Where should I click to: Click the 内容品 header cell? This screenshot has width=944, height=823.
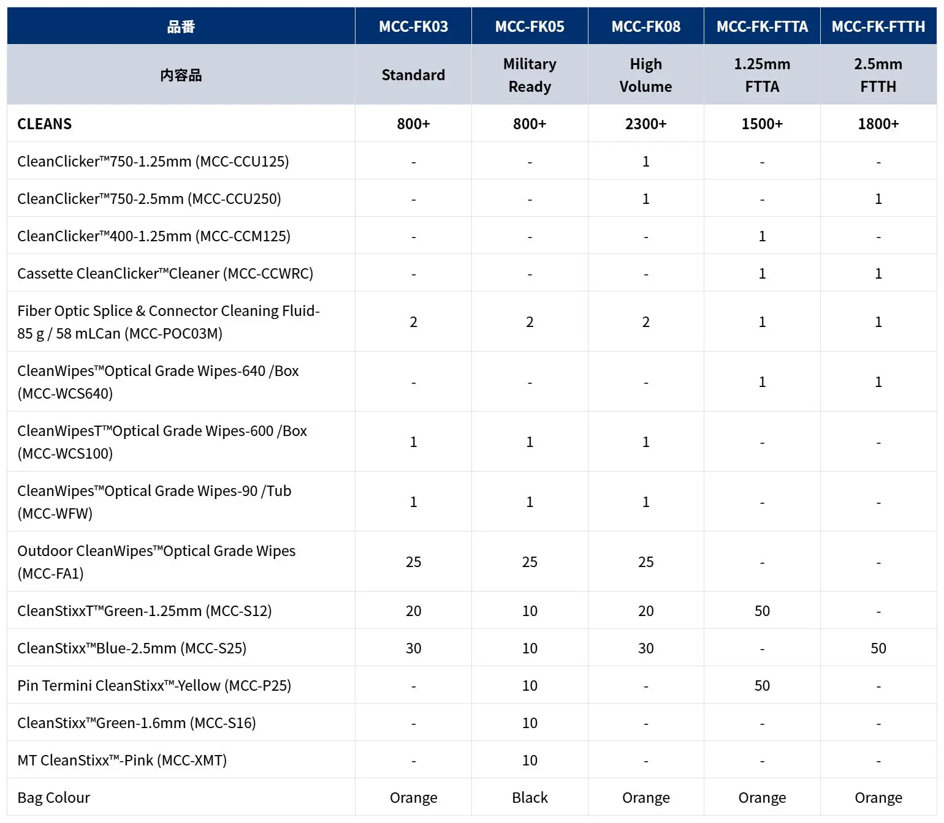click(x=181, y=75)
